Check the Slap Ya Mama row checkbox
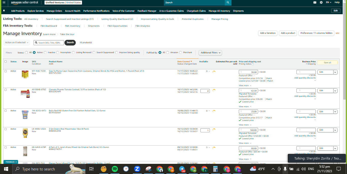Screen dimensions: 347x174 pos(6,71)
